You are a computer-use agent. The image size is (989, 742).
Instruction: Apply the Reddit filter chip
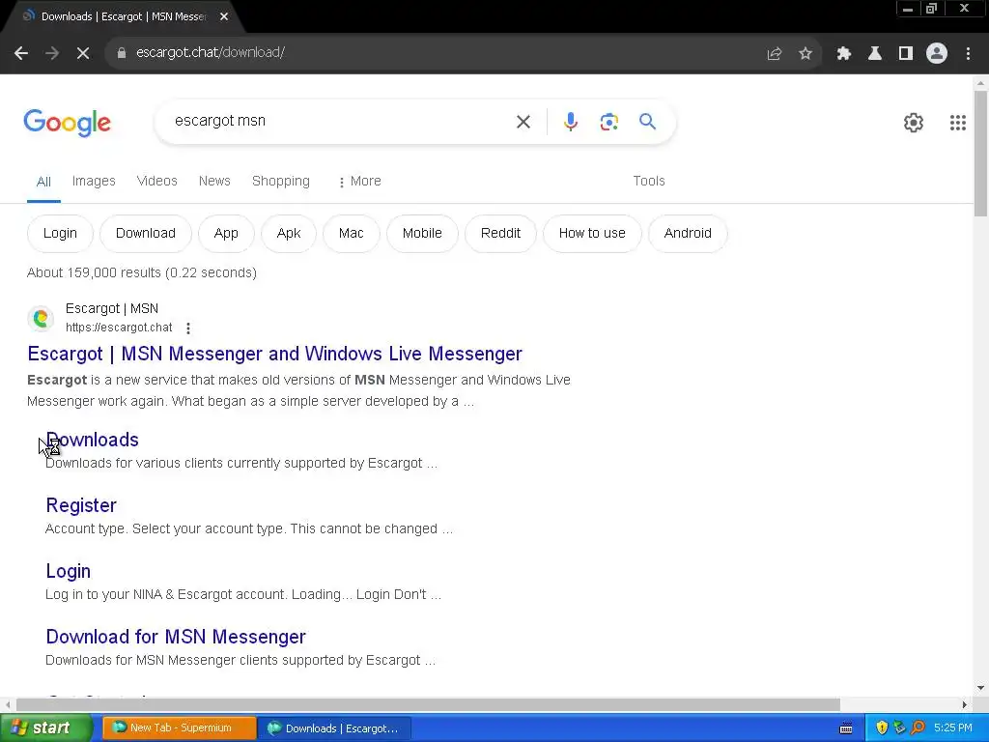click(500, 234)
